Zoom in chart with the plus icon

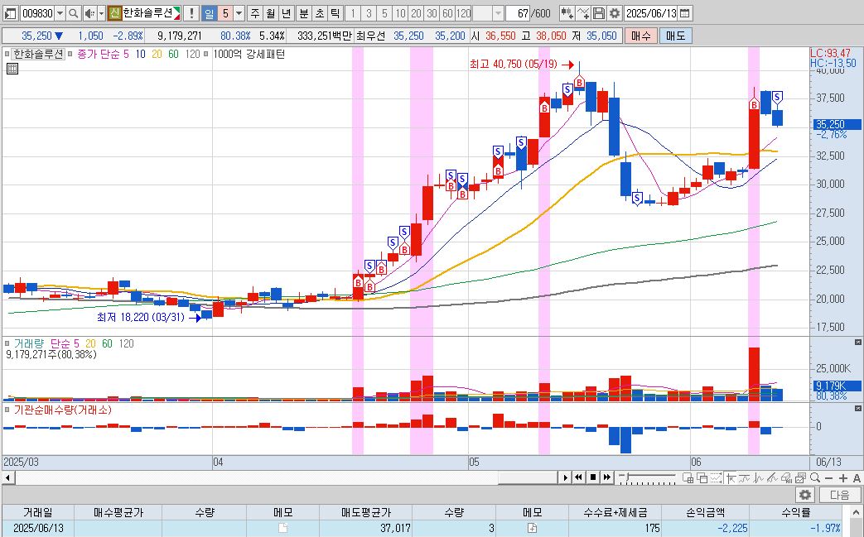(x=843, y=478)
